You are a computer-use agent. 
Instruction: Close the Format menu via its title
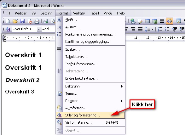(x=63, y=13)
